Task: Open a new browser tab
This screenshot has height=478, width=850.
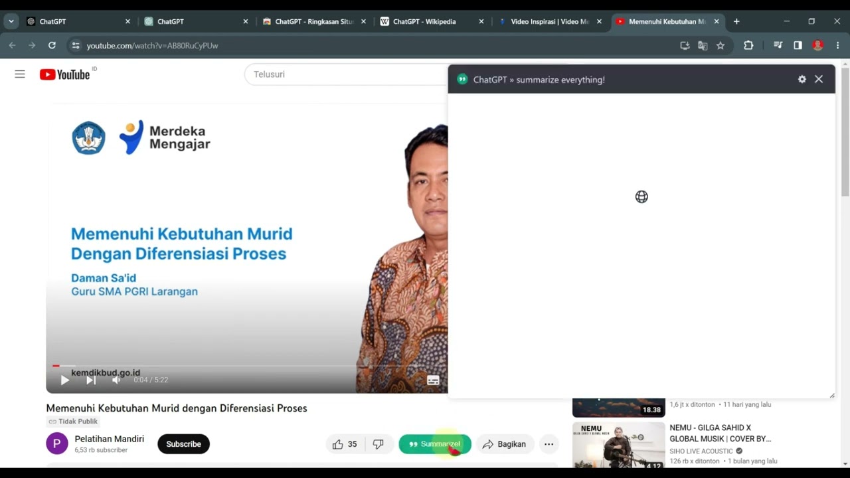Action: 736,21
